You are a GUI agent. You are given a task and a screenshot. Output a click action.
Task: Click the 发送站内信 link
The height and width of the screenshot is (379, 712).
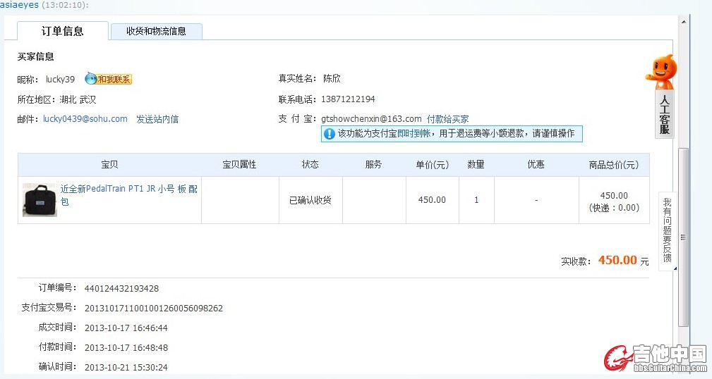[157, 119]
